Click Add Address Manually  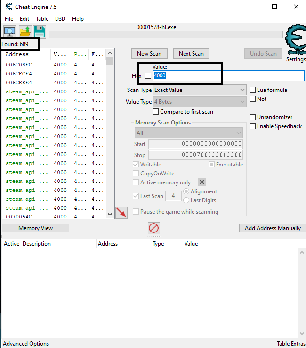coord(273,228)
